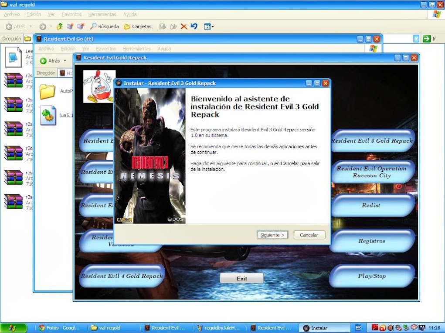Select the first r3s RAR archive
This screenshot has height=333, width=445.
coord(14,80)
